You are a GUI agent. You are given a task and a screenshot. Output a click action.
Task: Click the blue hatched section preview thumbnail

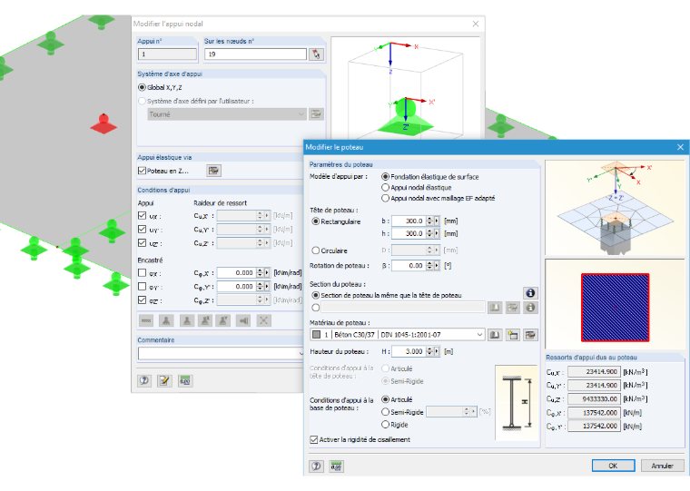coord(615,307)
